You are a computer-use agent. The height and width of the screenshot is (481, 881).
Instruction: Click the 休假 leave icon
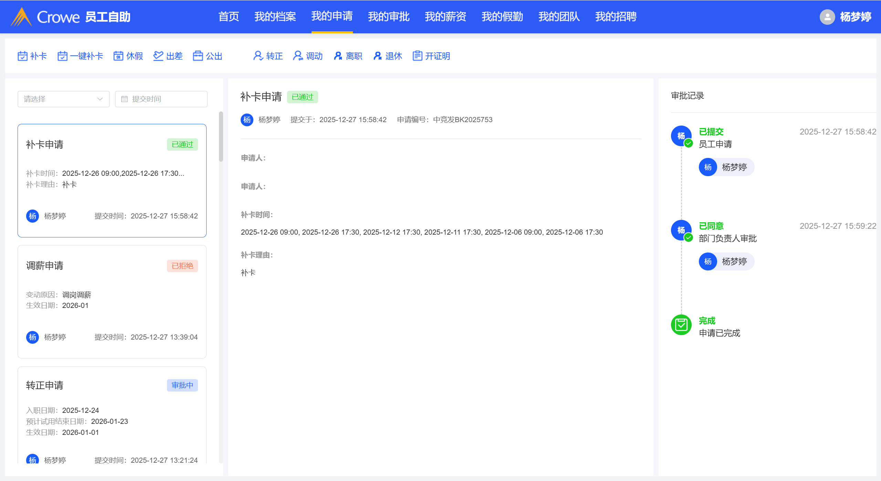pyautogui.click(x=118, y=56)
